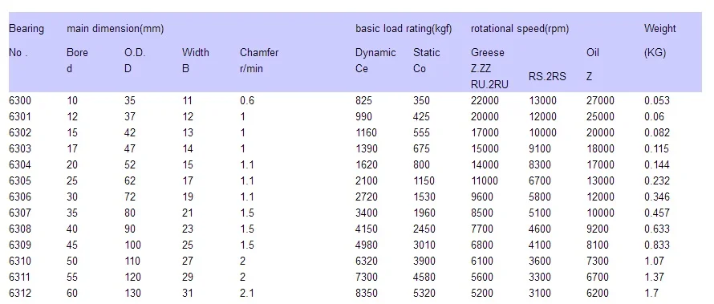714x304 pixels.
Task: Click chamfer value 0.6 for 6300
Action: tap(247, 100)
